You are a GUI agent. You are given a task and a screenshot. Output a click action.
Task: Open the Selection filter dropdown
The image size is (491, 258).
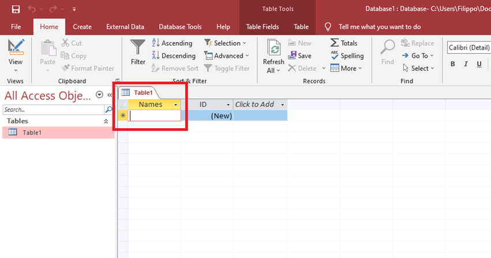pyautogui.click(x=225, y=43)
